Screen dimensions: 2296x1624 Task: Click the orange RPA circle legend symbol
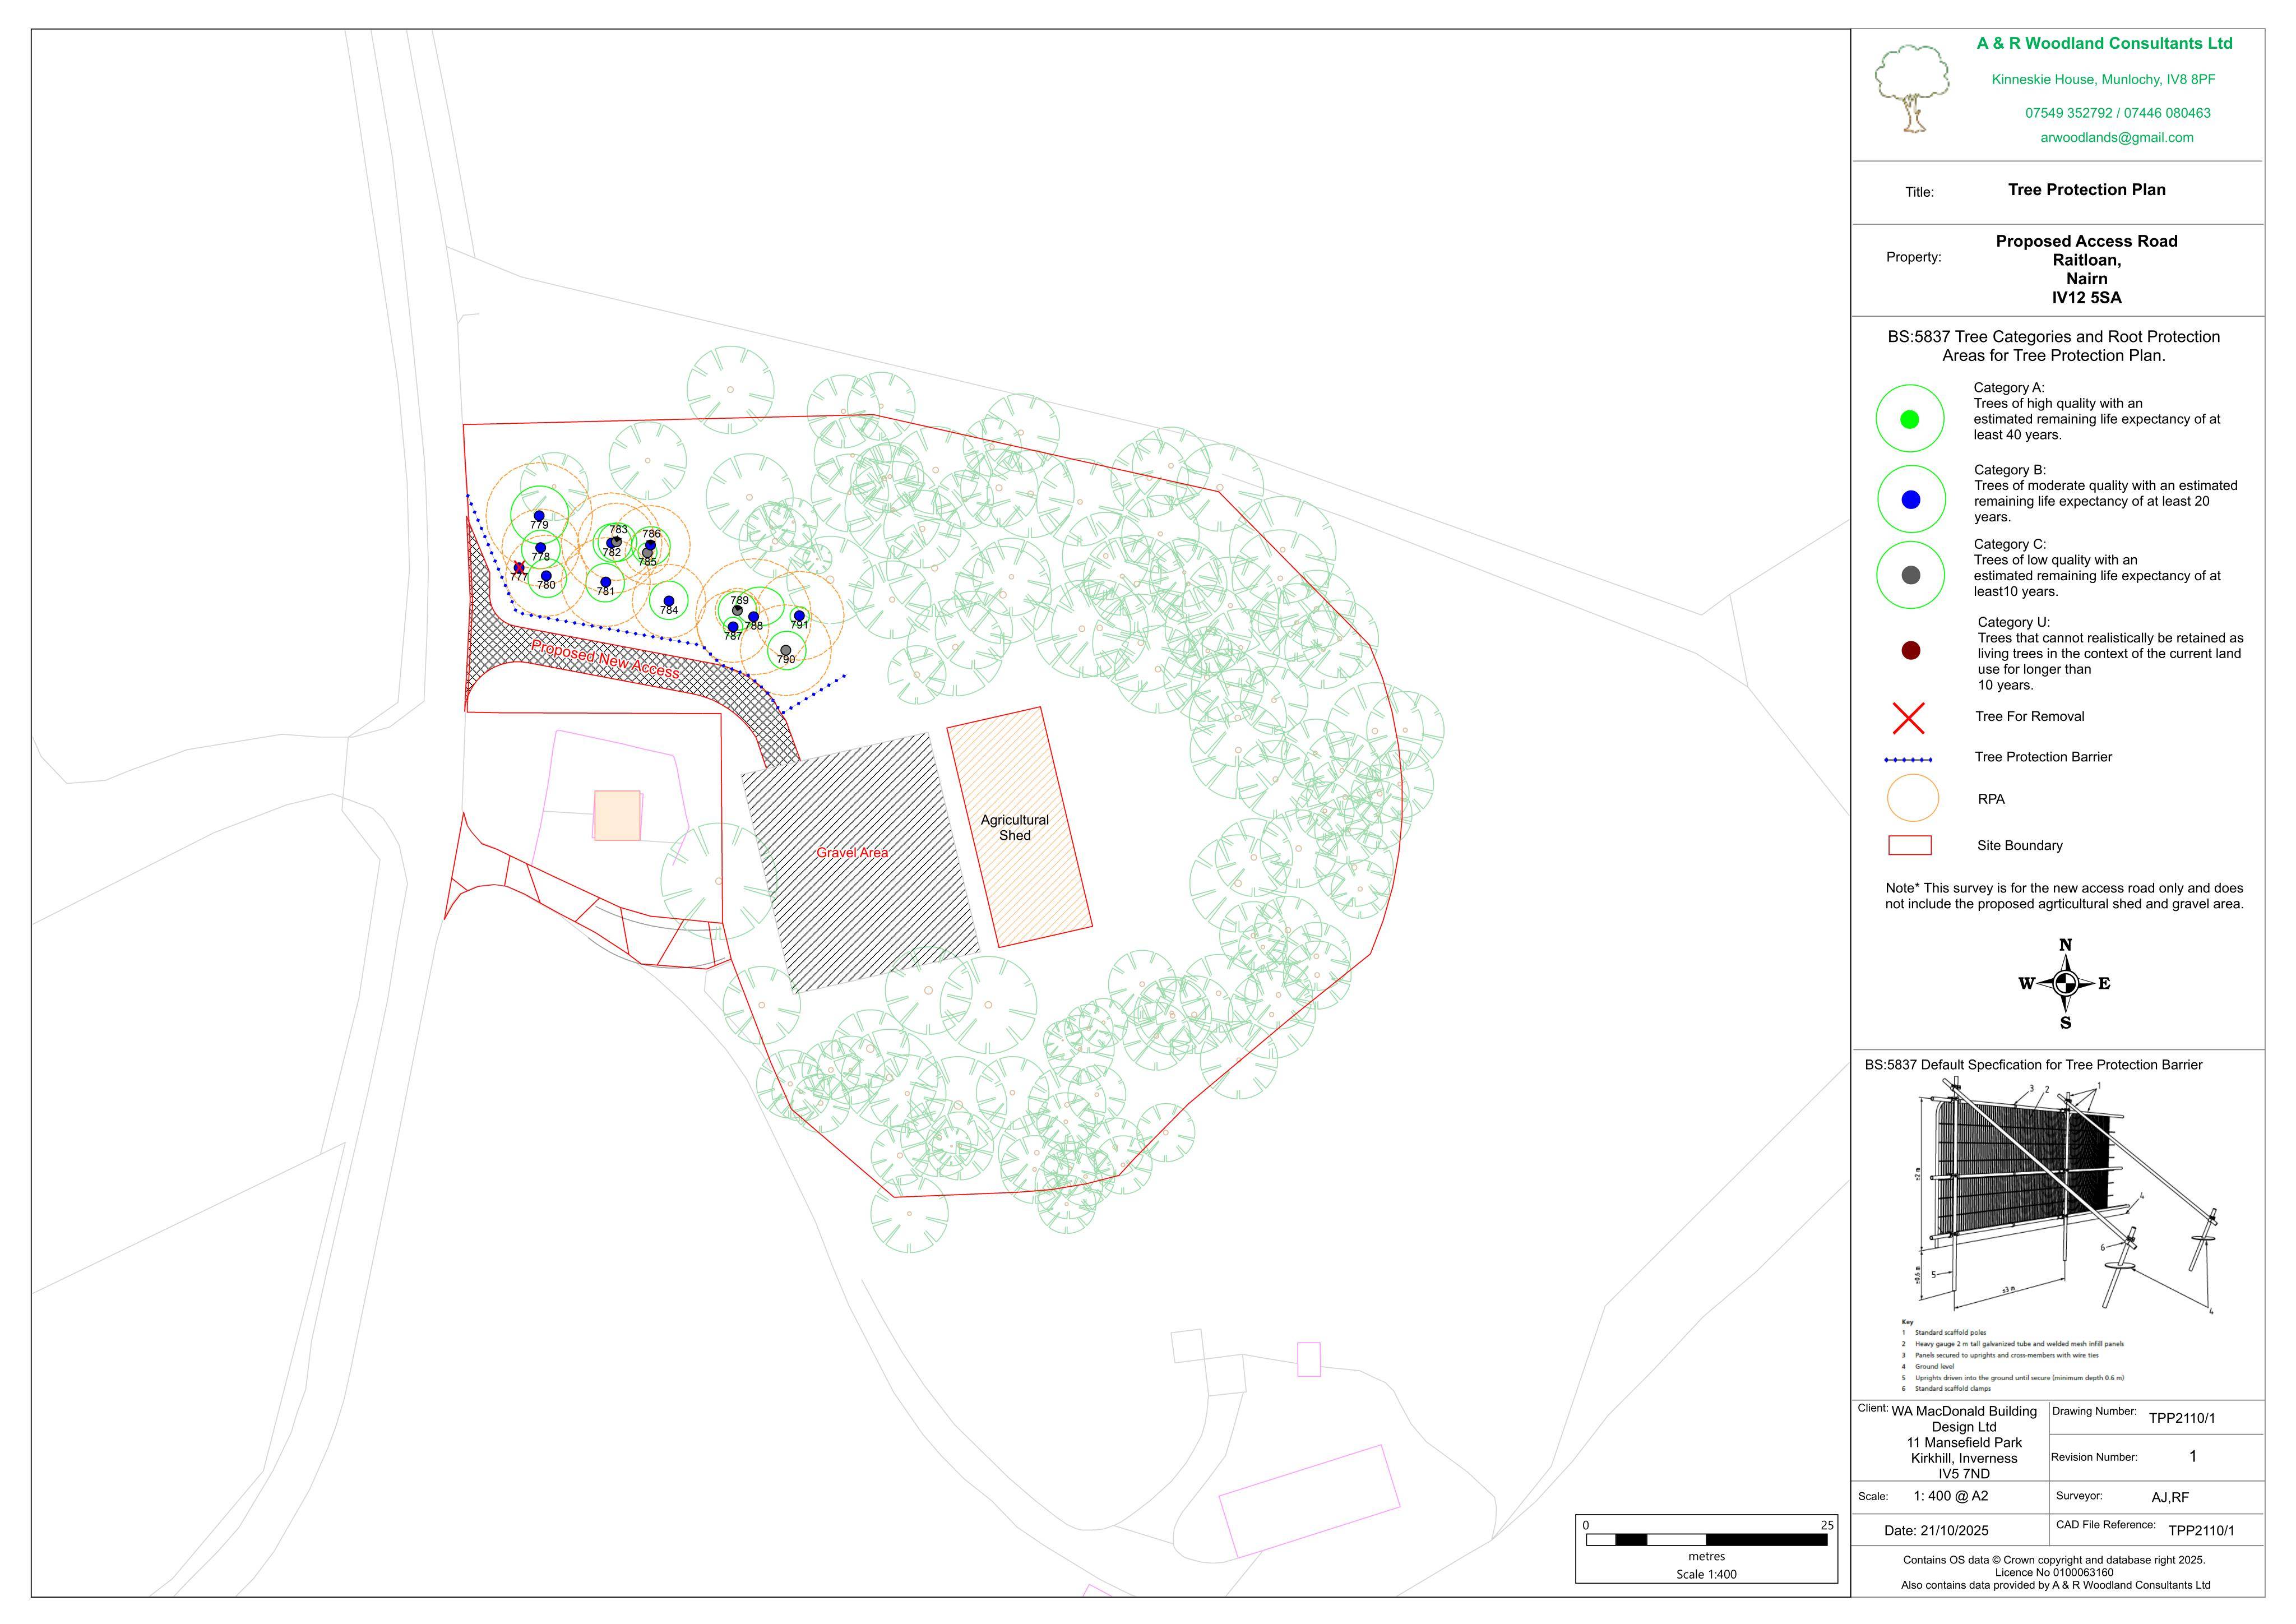pos(1913,798)
